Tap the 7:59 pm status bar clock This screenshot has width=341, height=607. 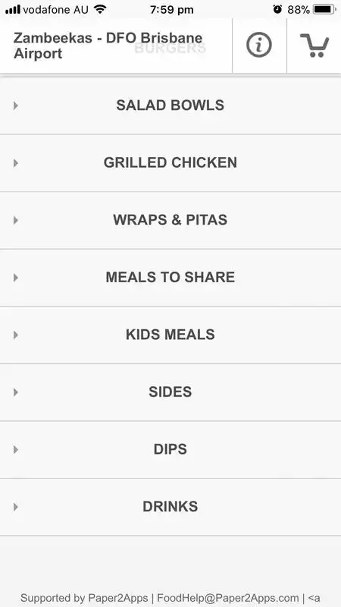click(172, 10)
